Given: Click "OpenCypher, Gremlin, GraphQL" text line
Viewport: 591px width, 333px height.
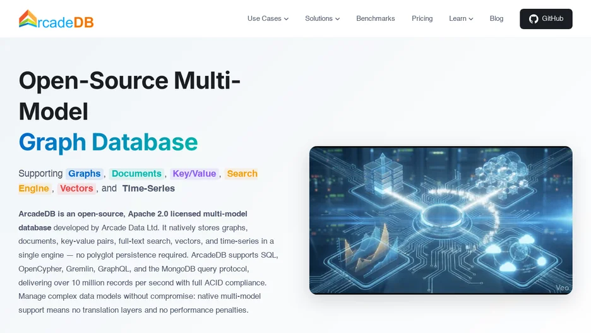Looking at the screenshot, I should click(x=134, y=269).
